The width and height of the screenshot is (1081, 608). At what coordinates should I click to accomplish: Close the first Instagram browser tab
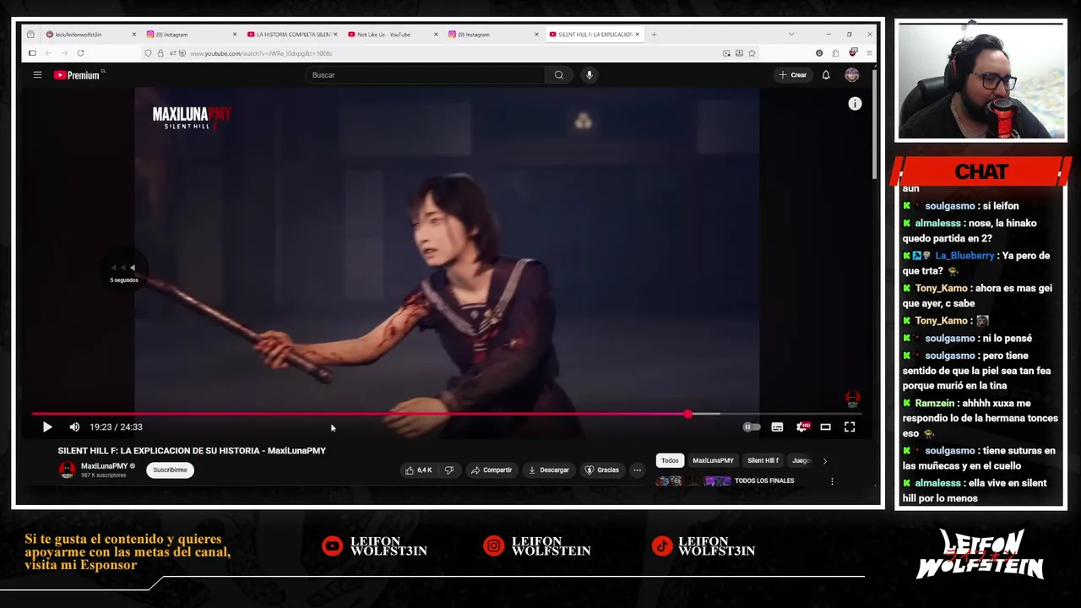pyautogui.click(x=235, y=35)
